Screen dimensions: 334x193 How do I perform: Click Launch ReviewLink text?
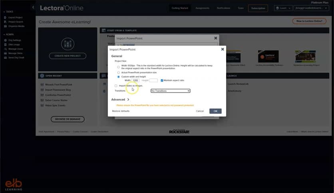(238, 84)
